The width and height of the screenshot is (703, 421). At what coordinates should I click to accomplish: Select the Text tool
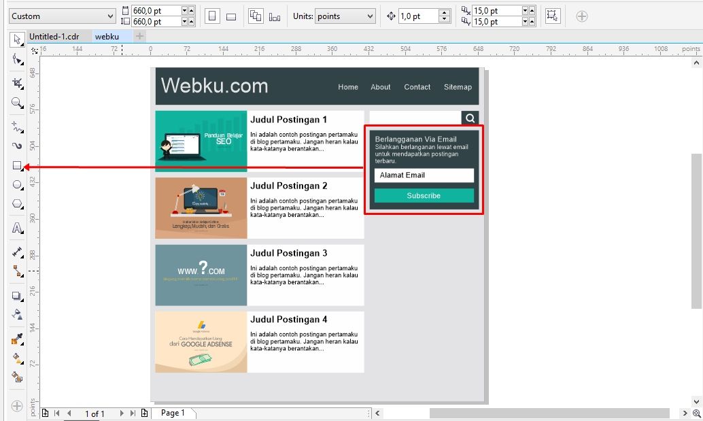click(x=17, y=229)
